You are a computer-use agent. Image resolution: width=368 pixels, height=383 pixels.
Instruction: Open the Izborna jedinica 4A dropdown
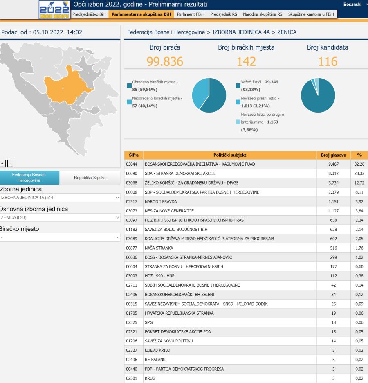[60, 198]
